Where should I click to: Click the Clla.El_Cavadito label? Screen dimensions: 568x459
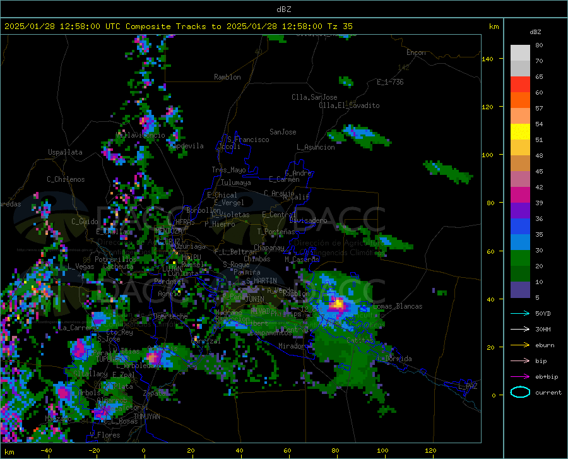(x=349, y=105)
